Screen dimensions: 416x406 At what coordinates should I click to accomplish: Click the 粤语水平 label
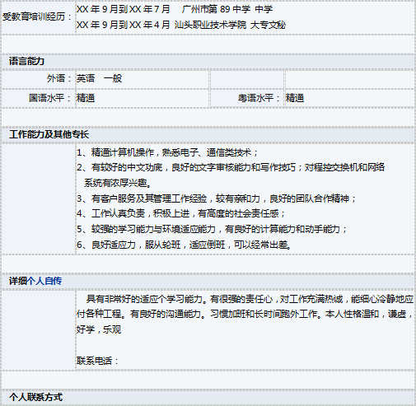pos(259,98)
